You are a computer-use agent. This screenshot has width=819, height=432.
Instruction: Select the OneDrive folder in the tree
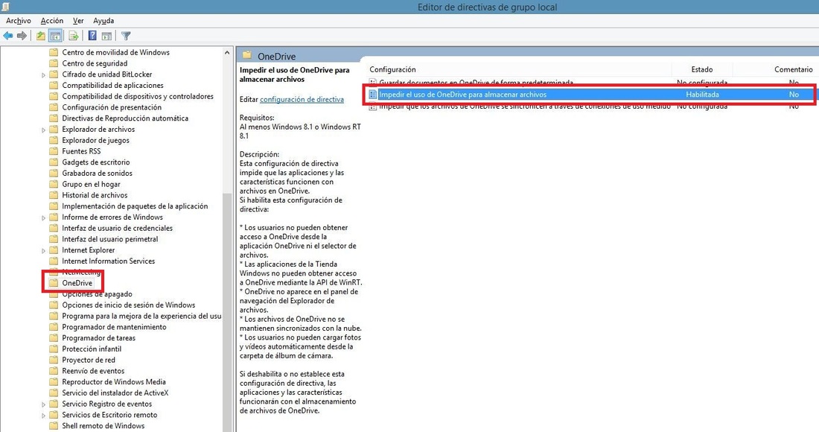pyautogui.click(x=77, y=283)
